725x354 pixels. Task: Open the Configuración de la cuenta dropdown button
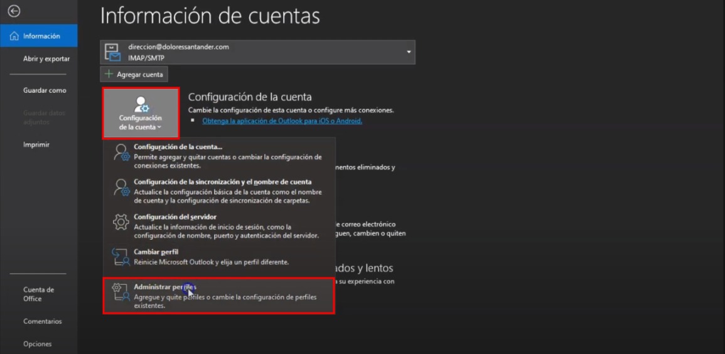[141, 114]
